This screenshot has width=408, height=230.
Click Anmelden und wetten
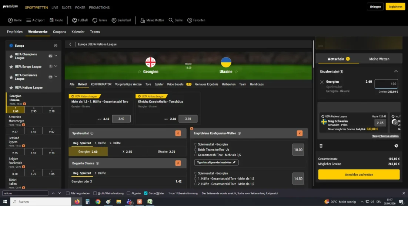[359, 174]
